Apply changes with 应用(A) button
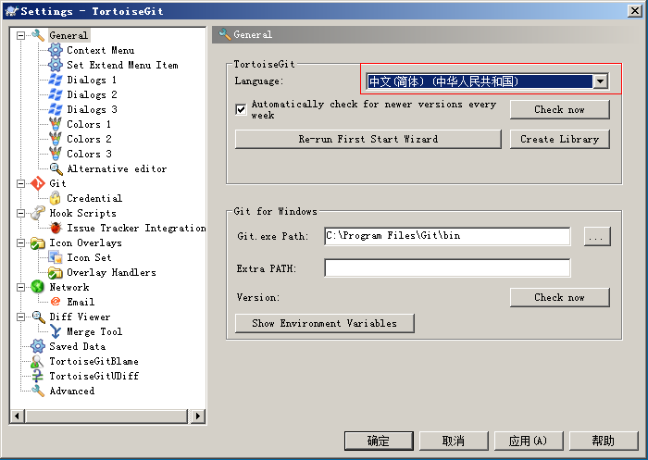Image resolution: width=648 pixels, height=460 pixels. 529,441
